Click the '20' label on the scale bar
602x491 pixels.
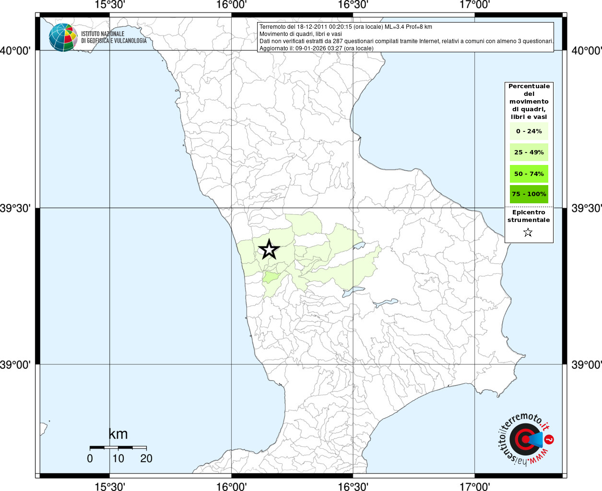tap(146, 458)
